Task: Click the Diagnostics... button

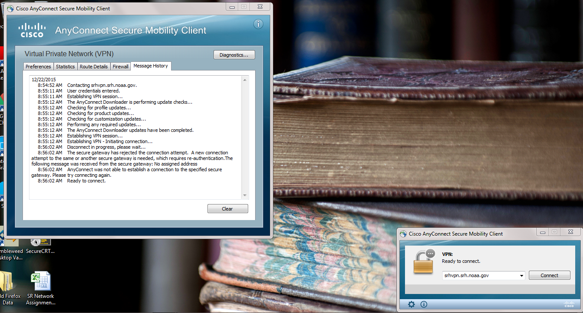Action: [x=234, y=55]
